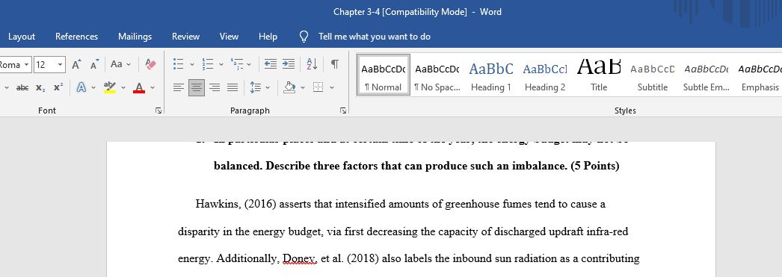
Task: Open Paragraph settings dialog launcher
Action: pyautogui.click(x=343, y=111)
